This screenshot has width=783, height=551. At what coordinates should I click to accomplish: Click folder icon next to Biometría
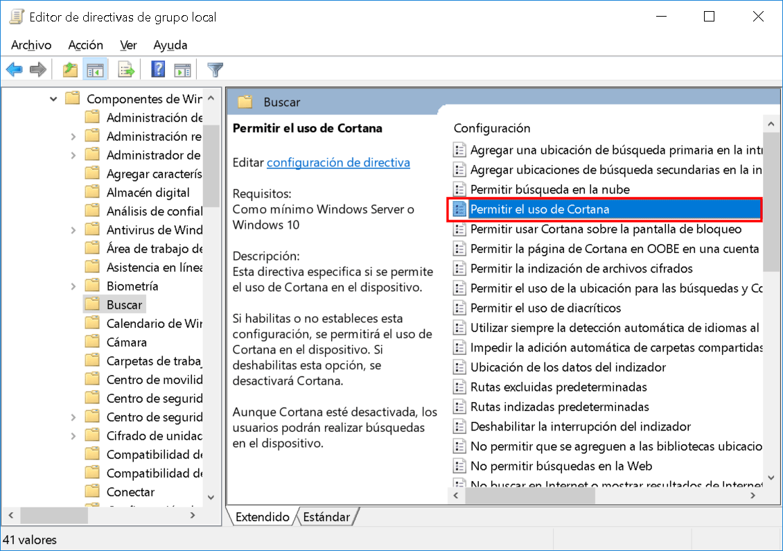pyautogui.click(x=92, y=286)
